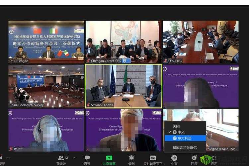Expand the caret left of 参会者
Viewport: 249px width, 166px height.
(x=74, y=158)
